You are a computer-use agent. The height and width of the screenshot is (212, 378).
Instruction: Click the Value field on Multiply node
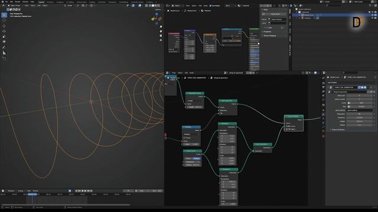tap(191, 144)
